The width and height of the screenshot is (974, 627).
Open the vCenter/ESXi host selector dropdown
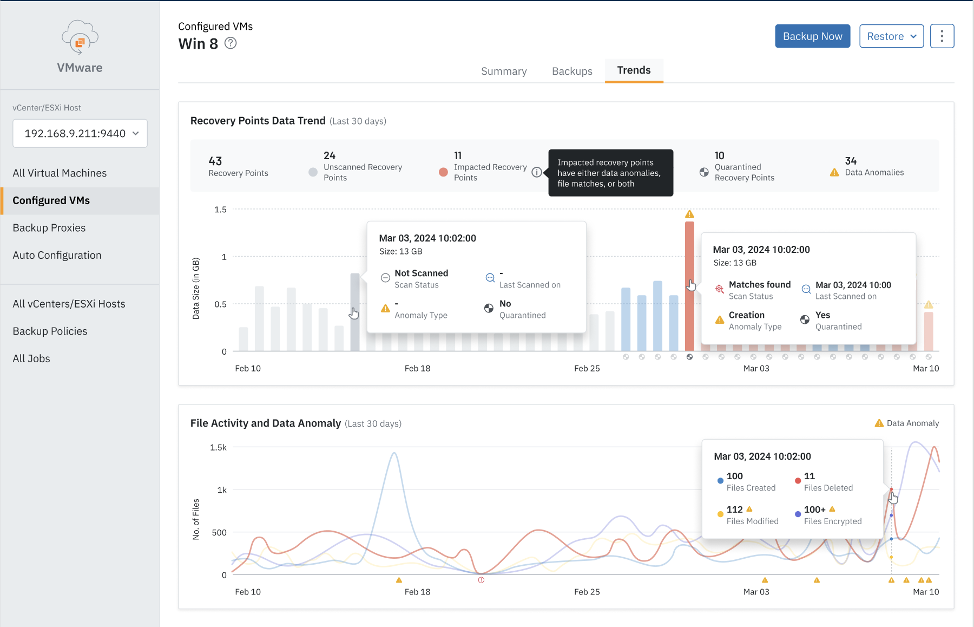pyautogui.click(x=80, y=133)
